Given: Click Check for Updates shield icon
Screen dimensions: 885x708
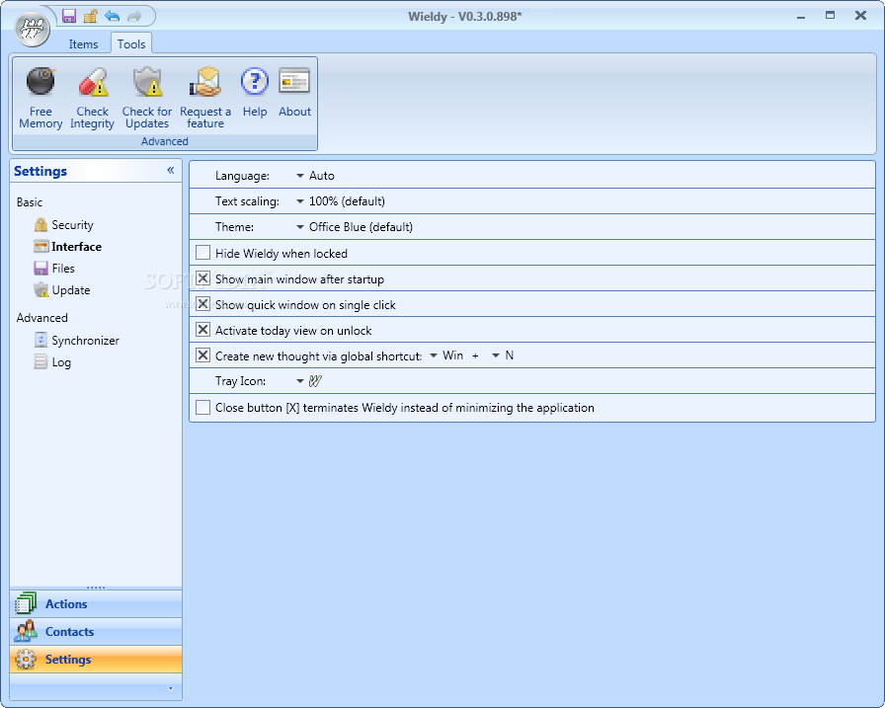Looking at the screenshot, I should pos(147,82).
